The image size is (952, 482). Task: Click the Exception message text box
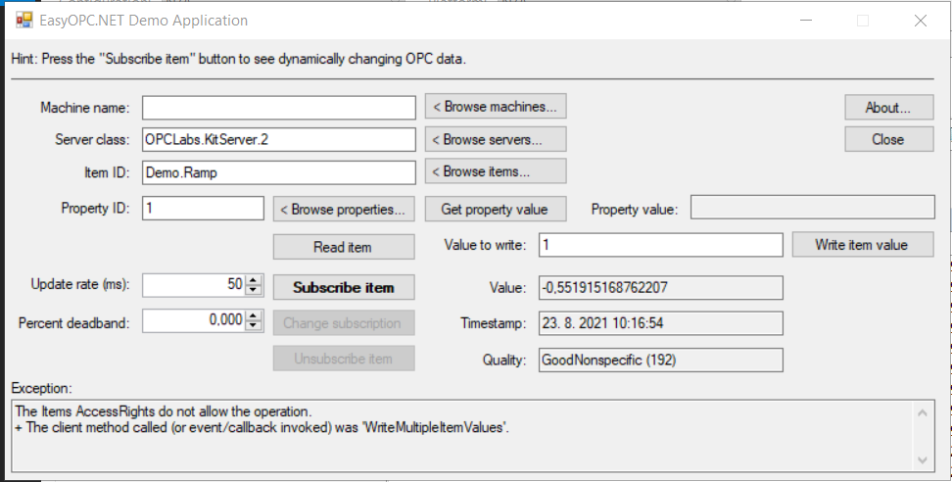point(462,436)
